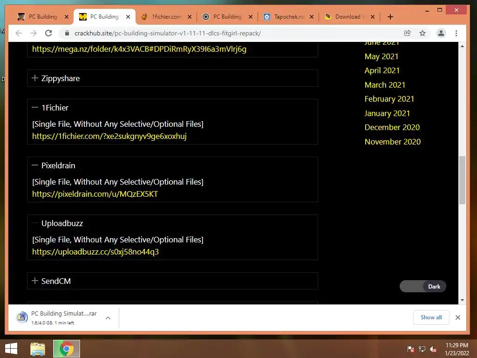
Task: Open January 2021 archive link
Action: coord(387,113)
